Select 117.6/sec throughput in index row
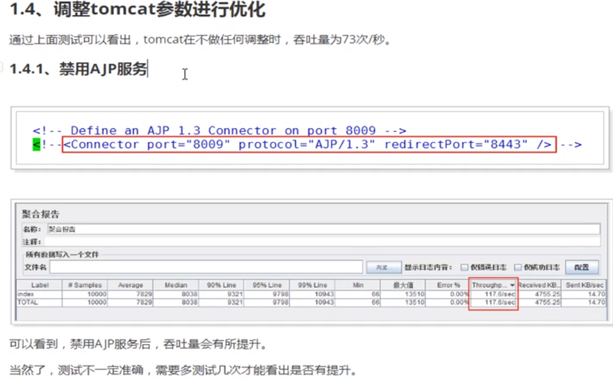This screenshot has width=613, height=381. pos(494,294)
